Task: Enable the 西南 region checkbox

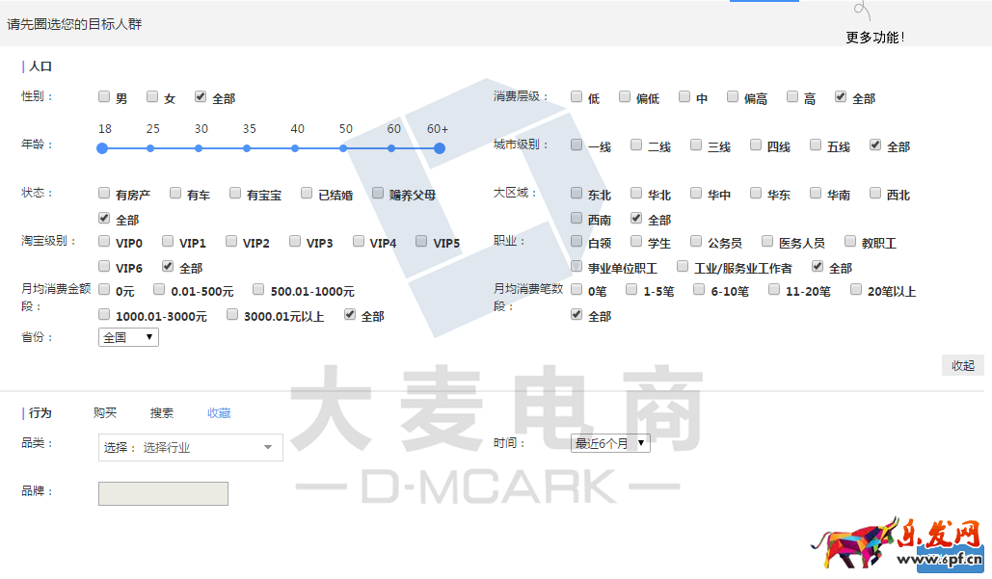Action: [576, 218]
